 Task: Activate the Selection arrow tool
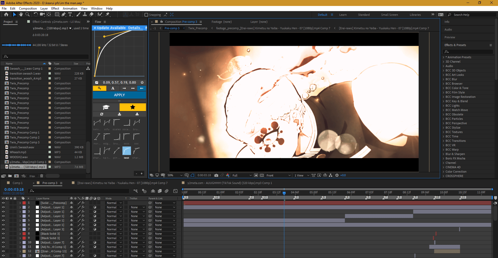pyautogui.click(x=14, y=15)
